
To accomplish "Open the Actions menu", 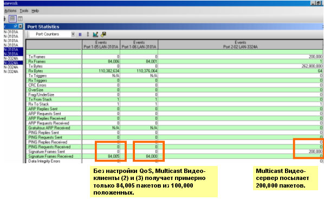I will point(10,11).
